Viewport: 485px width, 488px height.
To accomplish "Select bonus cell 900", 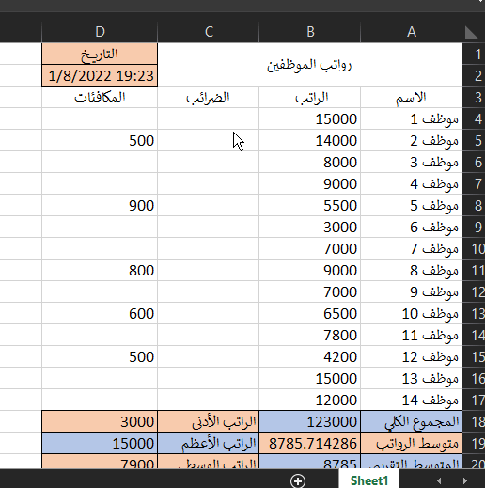I will pos(100,205).
